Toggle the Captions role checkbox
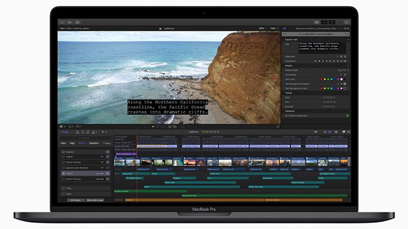Screen dimensions: 408x229 (63, 152)
